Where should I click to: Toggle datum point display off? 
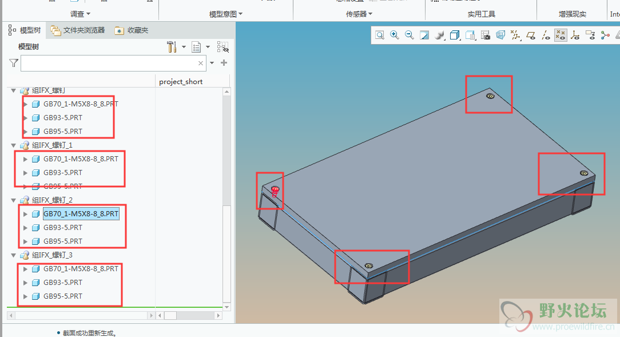pos(561,35)
